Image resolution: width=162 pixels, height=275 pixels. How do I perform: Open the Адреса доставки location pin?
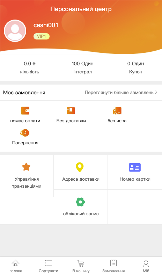pyautogui.click(x=80, y=167)
